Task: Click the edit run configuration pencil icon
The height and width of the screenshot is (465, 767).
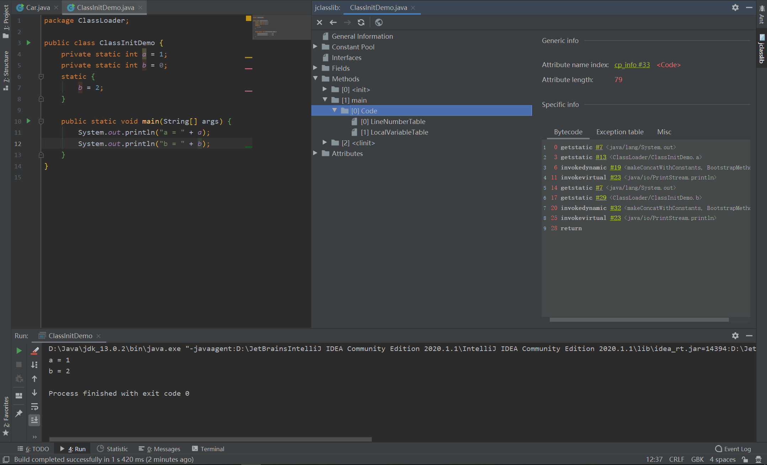Action: coord(35,351)
